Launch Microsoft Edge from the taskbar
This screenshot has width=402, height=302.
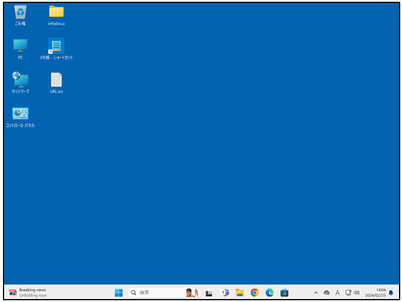[270, 293]
